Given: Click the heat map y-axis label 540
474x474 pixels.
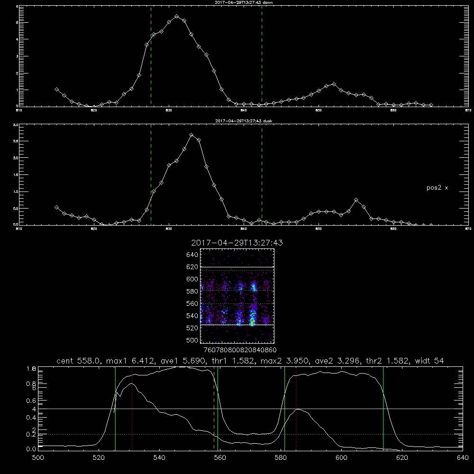Looking at the screenshot, I should point(192,316).
